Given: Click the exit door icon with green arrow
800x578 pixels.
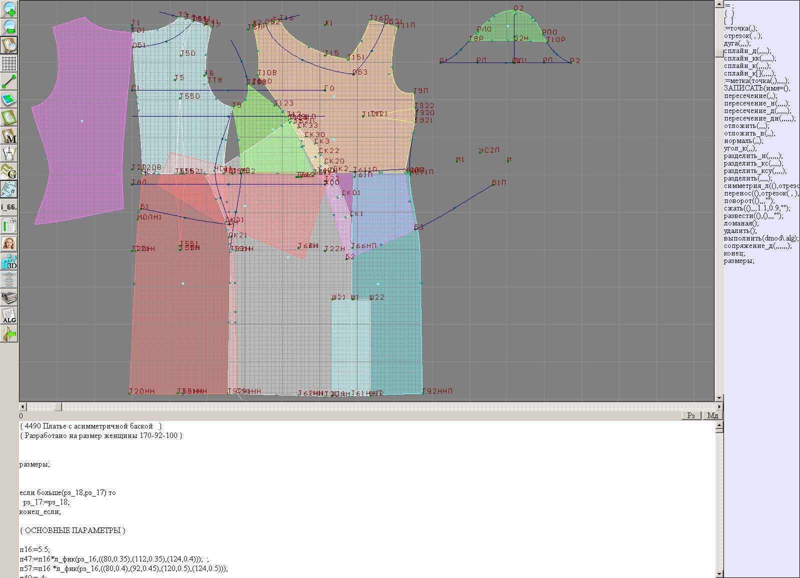Looking at the screenshot, I should (x=9, y=333).
